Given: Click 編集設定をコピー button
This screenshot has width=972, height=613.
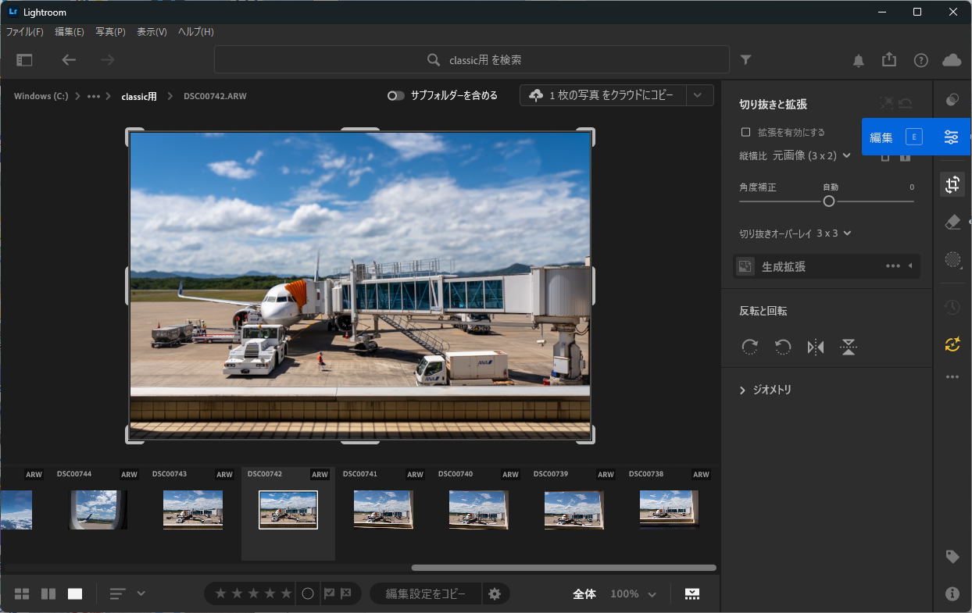Looking at the screenshot, I should click(x=426, y=594).
